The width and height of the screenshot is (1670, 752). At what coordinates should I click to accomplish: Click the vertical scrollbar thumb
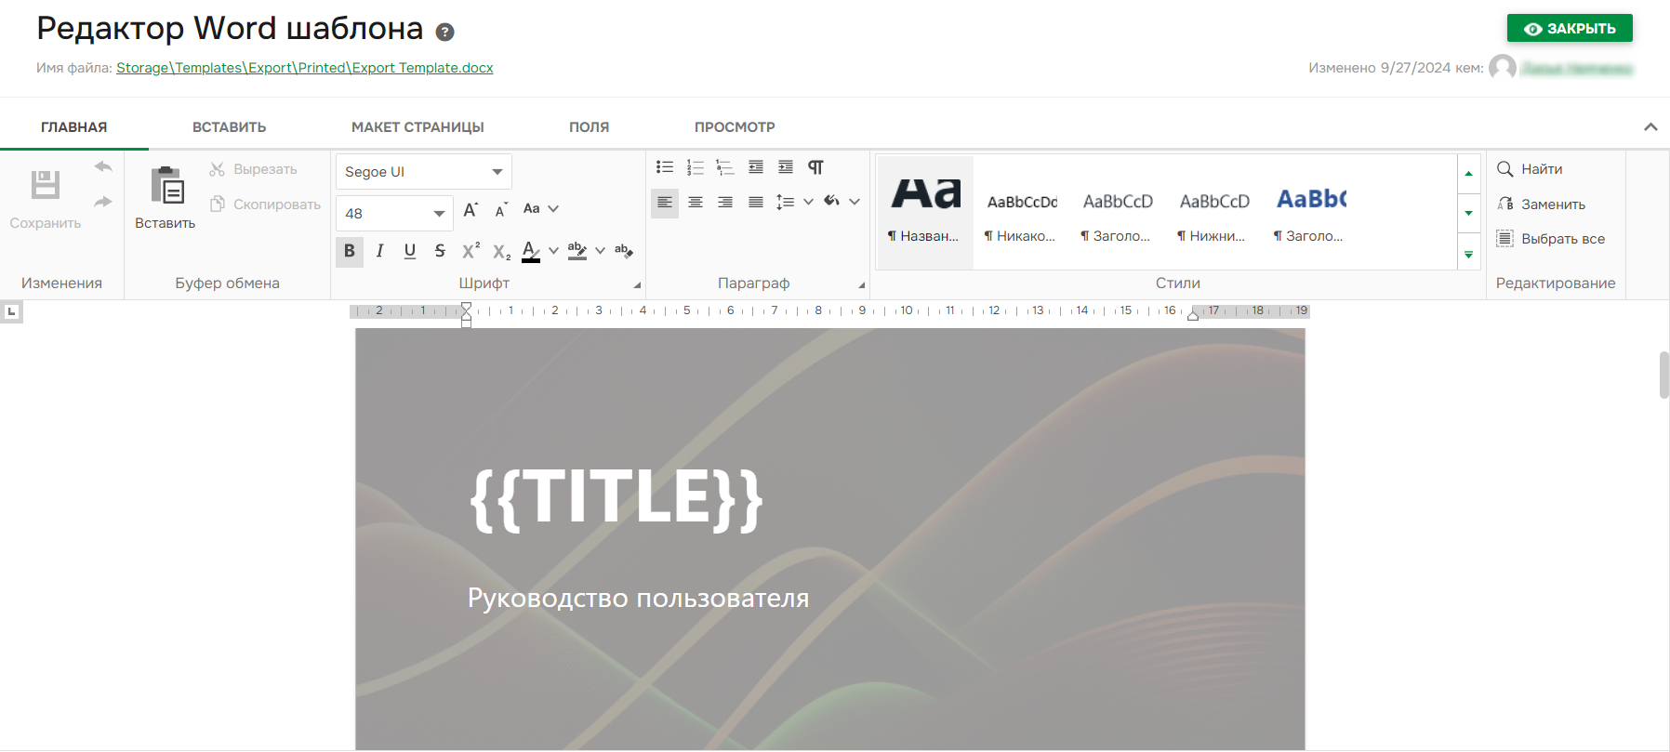pyautogui.click(x=1664, y=375)
